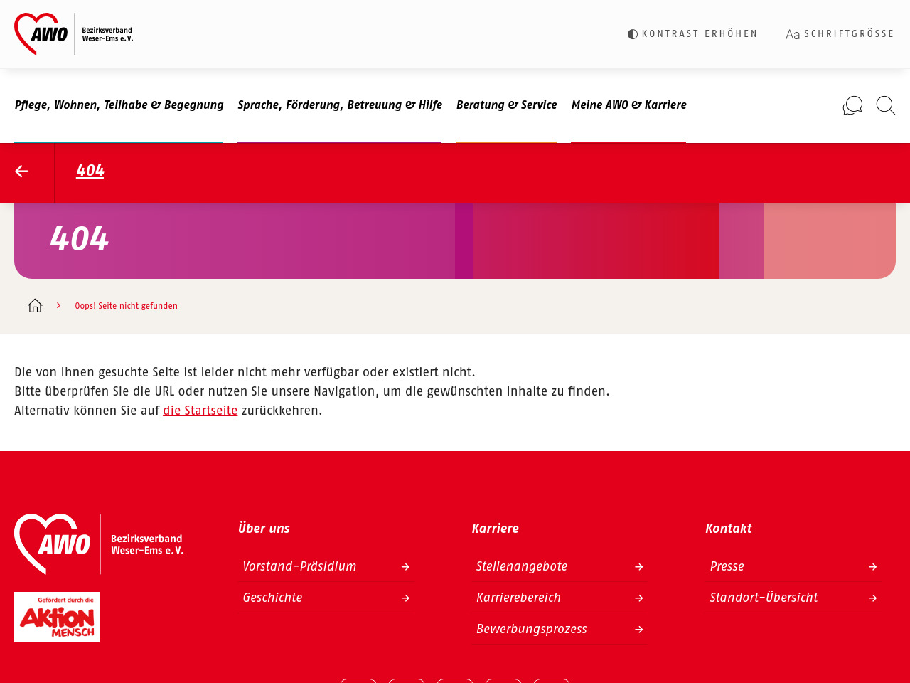Expand Sprache, Förderung, Betreuung & Hilfe menu
This screenshot has height=683, width=910.
tap(340, 105)
